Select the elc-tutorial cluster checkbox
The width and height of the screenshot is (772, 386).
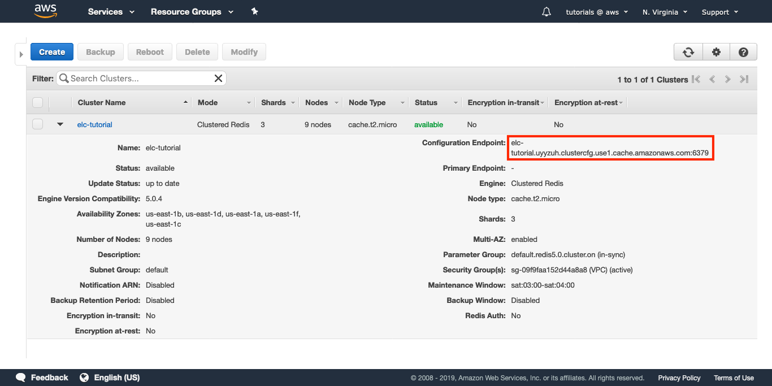(38, 124)
